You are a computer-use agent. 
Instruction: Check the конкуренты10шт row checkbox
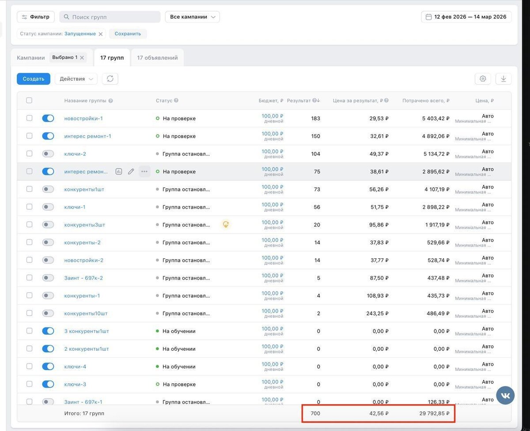[29, 313]
